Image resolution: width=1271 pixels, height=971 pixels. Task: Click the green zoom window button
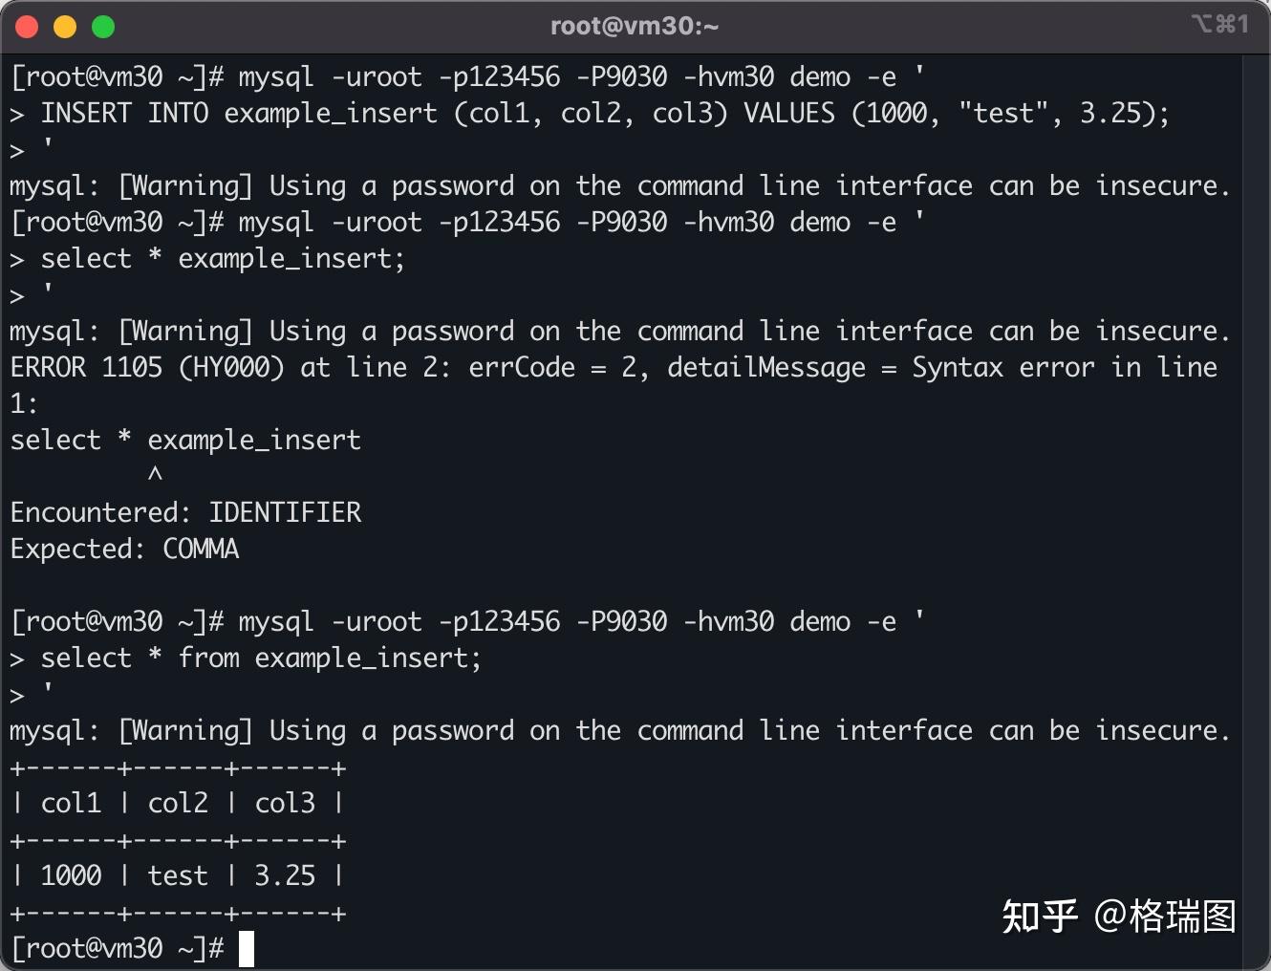[x=103, y=27]
